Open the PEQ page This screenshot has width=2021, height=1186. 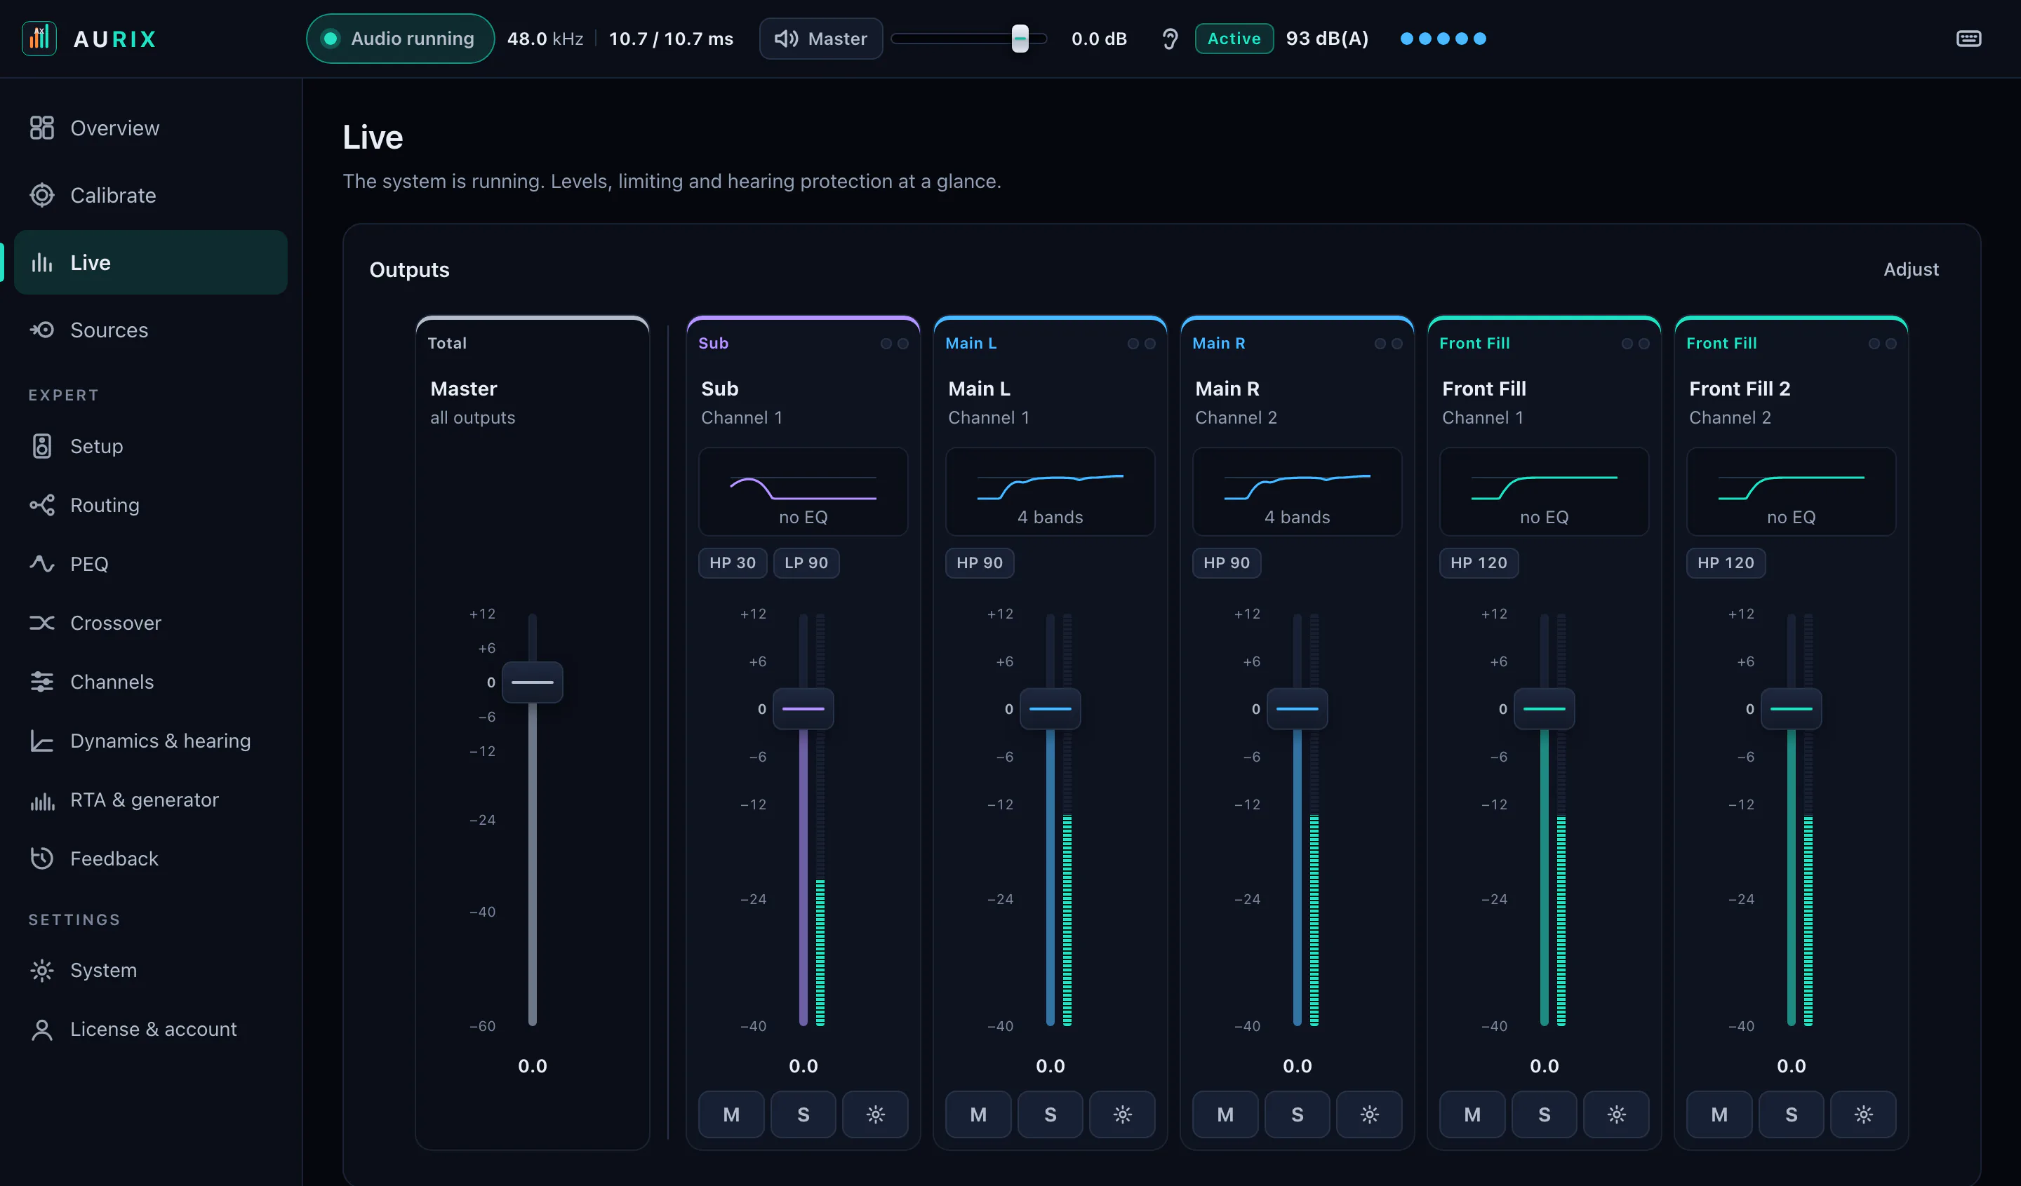click(151, 564)
